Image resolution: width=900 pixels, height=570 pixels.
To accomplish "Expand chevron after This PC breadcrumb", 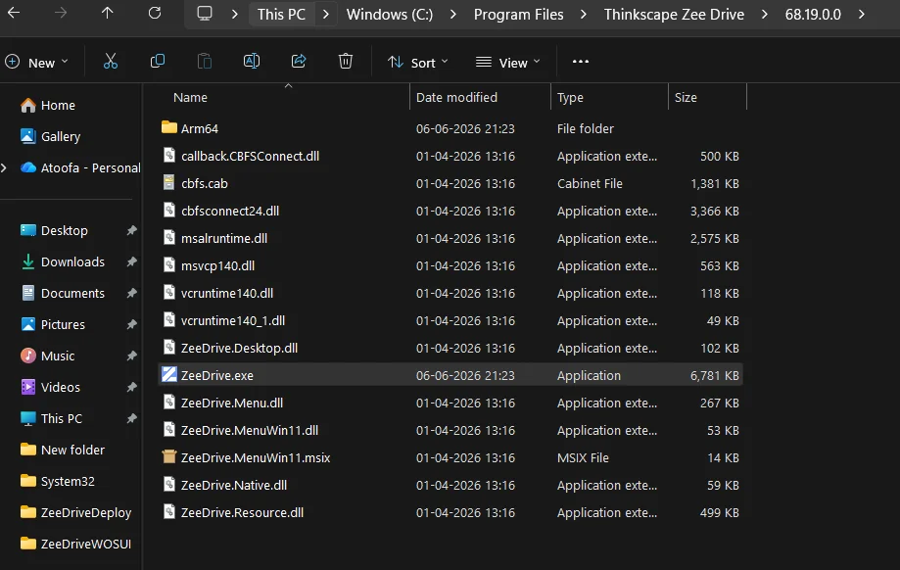I will click(x=326, y=14).
